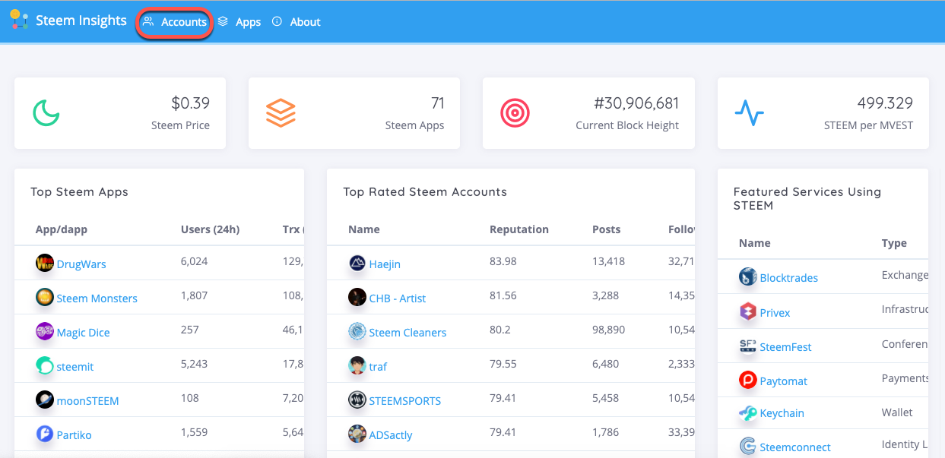The image size is (945, 458).
Task: Click the traf account avatar
Action: click(357, 366)
